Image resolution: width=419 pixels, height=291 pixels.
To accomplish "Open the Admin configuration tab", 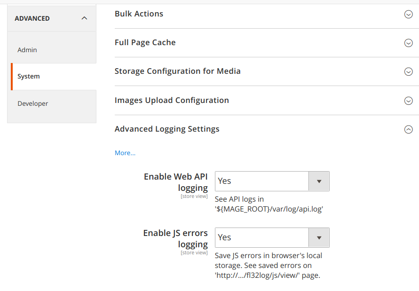I will coord(27,50).
